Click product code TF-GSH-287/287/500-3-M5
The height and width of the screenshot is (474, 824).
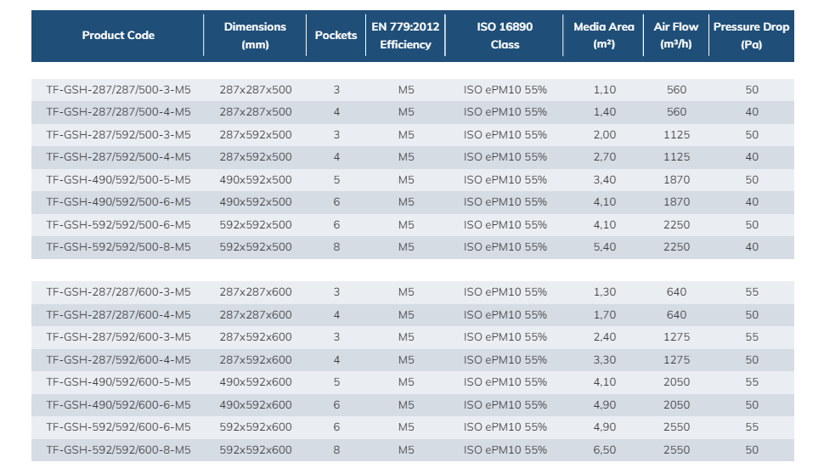118,90
